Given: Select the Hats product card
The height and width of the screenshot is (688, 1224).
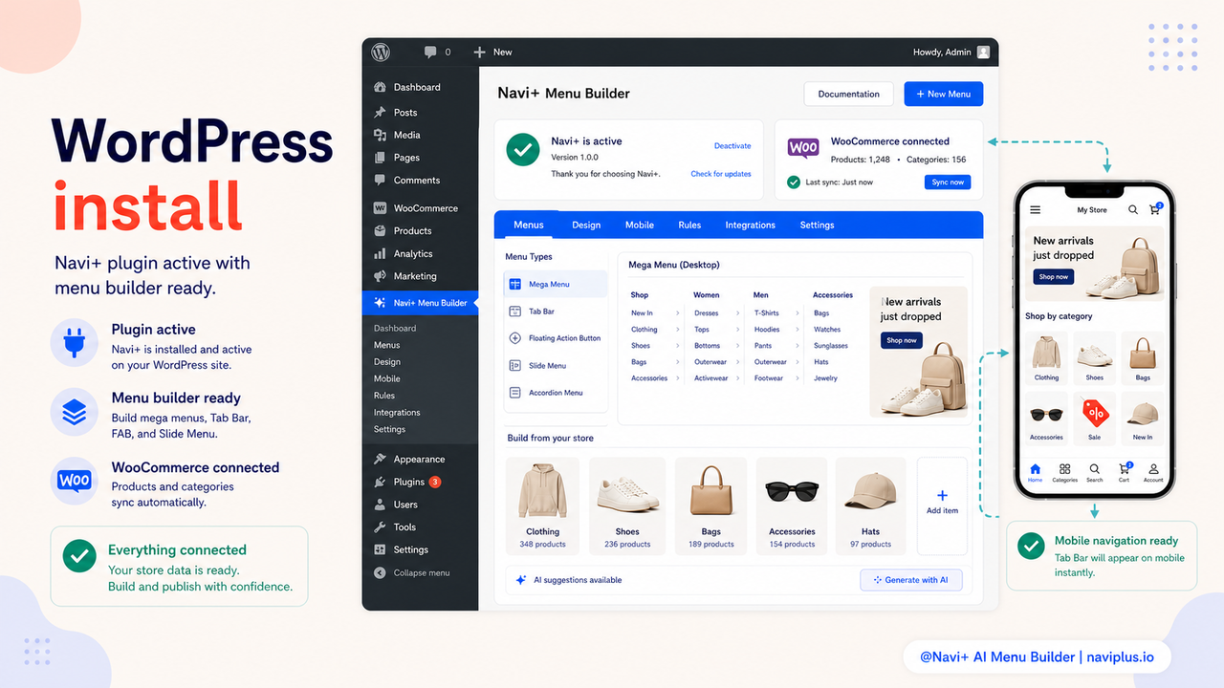Looking at the screenshot, I should pyautogui.click(x=870, y=505).
